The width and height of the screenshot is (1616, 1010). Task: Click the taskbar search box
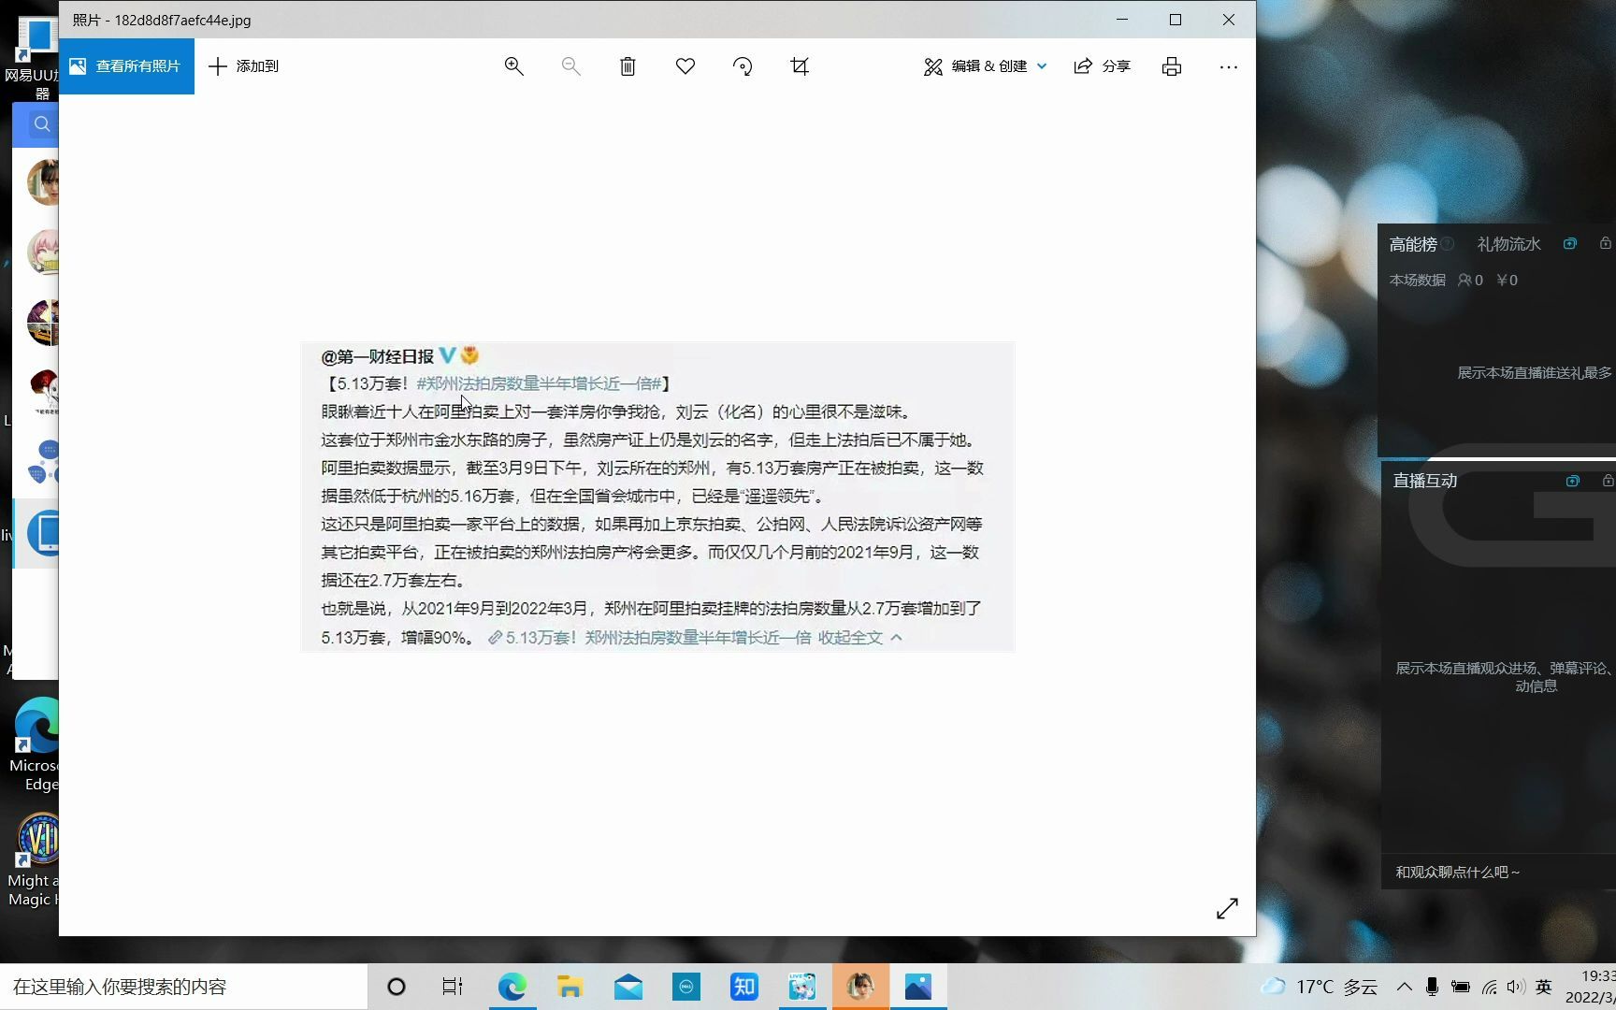tap(184, 987)
